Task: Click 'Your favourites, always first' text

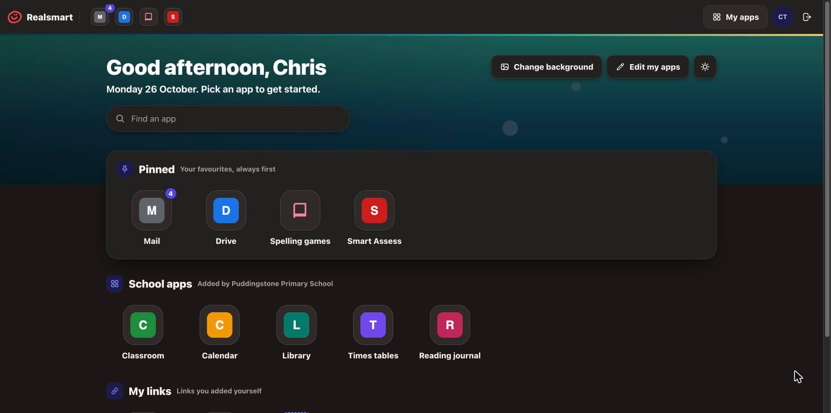Action: pos(228,169)
